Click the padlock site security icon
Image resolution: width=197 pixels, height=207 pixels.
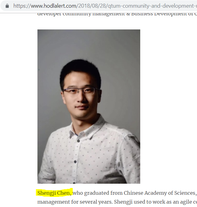(7, 6)
